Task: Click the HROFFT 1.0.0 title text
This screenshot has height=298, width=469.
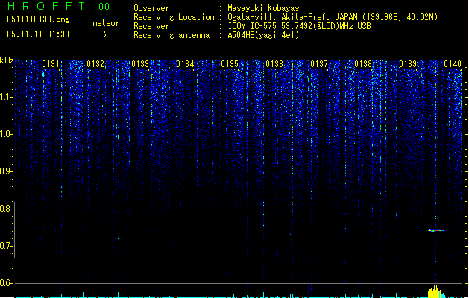Action: point(59,6)
